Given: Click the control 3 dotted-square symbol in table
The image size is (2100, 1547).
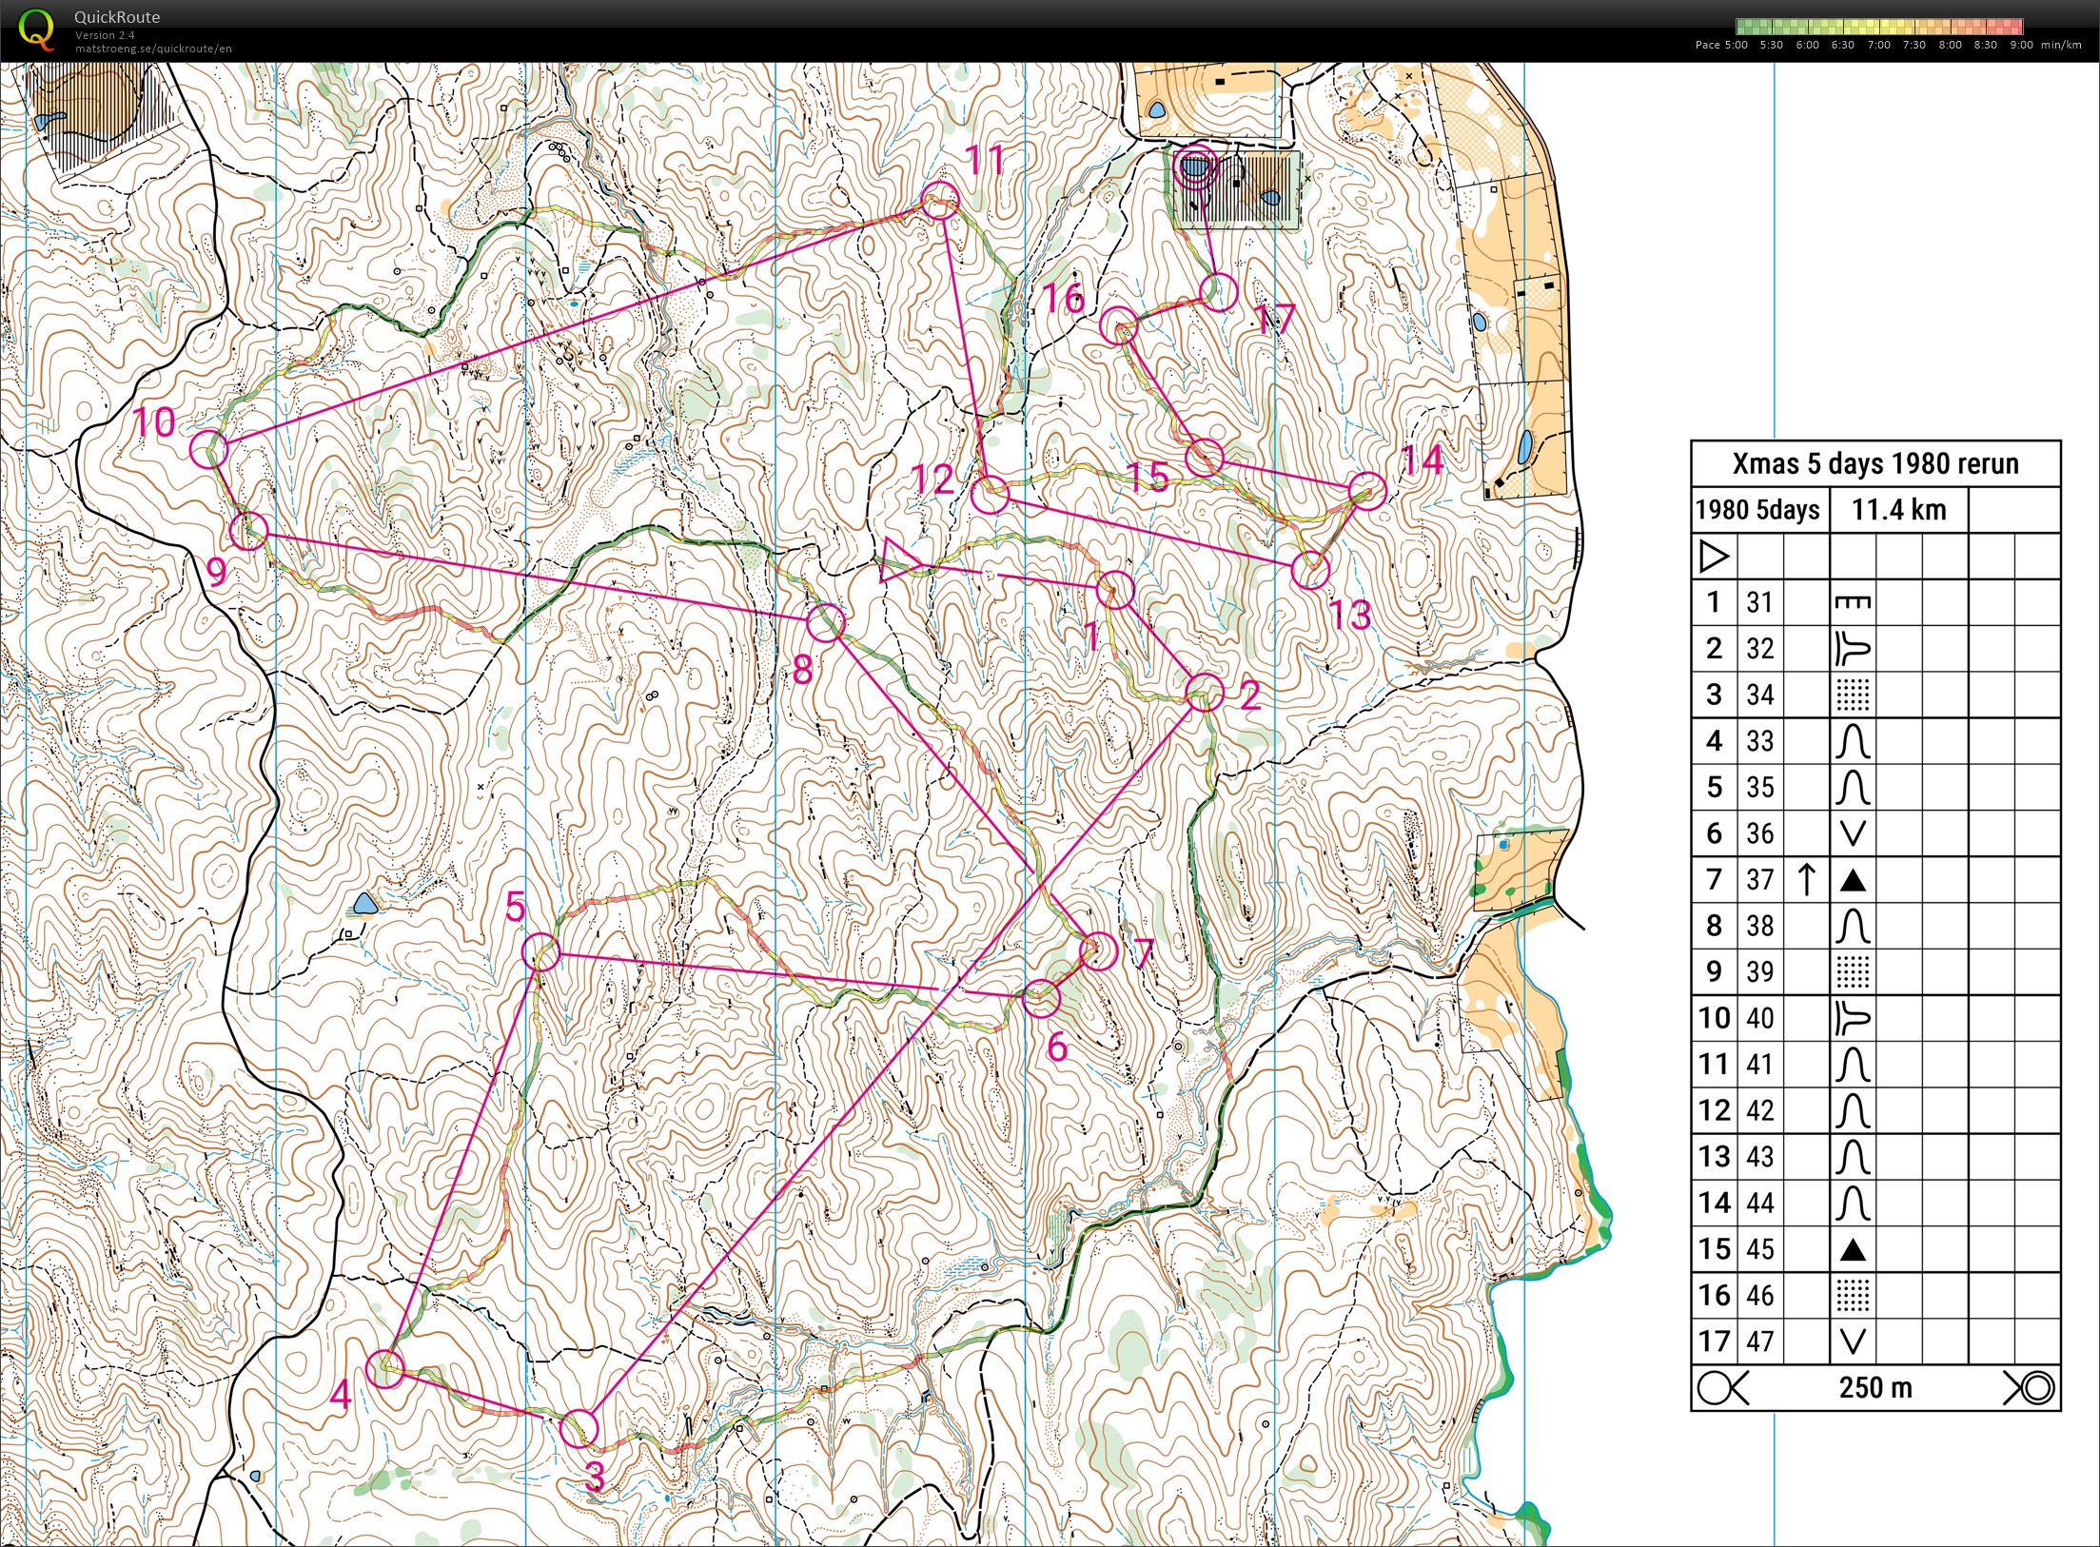Looking at the screenshot, I should [x=1852, y=695].
